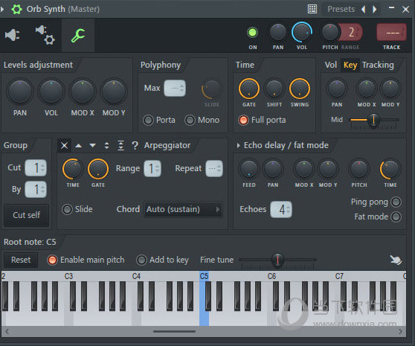The width and height of the screenshot is (415, 346).
Task: Click the Time SHIFT knob
Action: [x=274, y=89]
